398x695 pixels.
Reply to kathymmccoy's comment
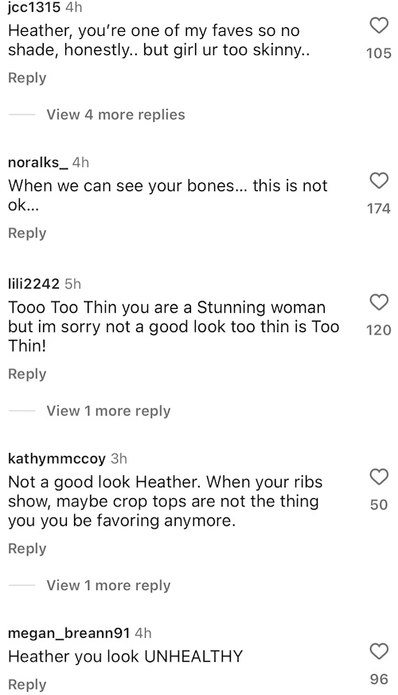click(x=27, y=549)
